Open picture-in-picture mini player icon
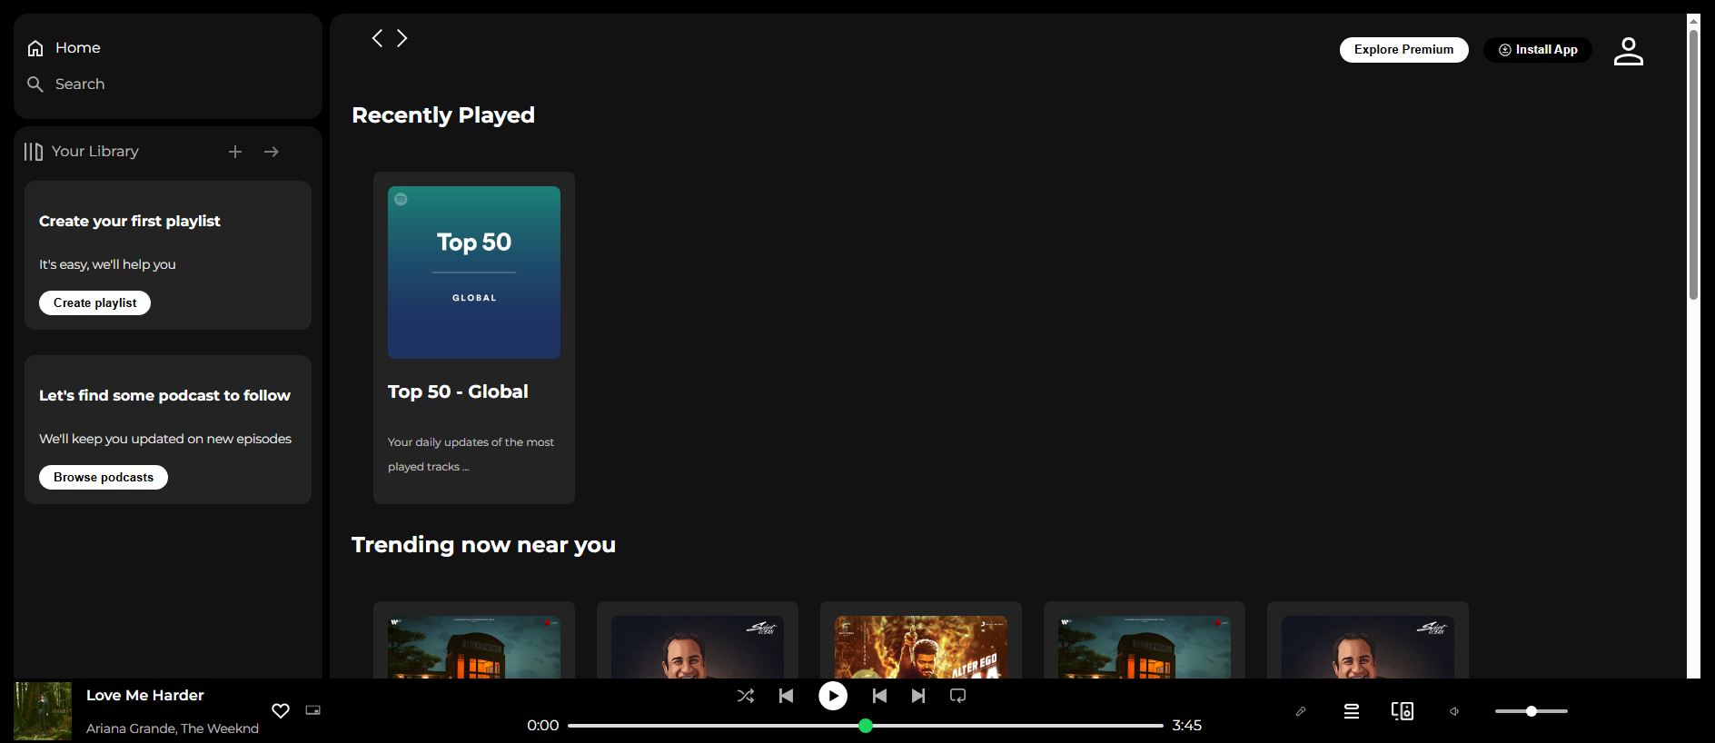The image size is (1715, 743). coord(313,710)
